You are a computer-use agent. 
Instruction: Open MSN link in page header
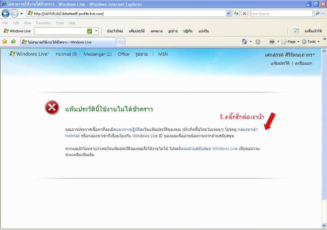click(x=163, y=54)
